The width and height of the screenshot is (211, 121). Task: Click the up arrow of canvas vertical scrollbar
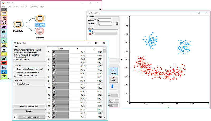point(100,9)
